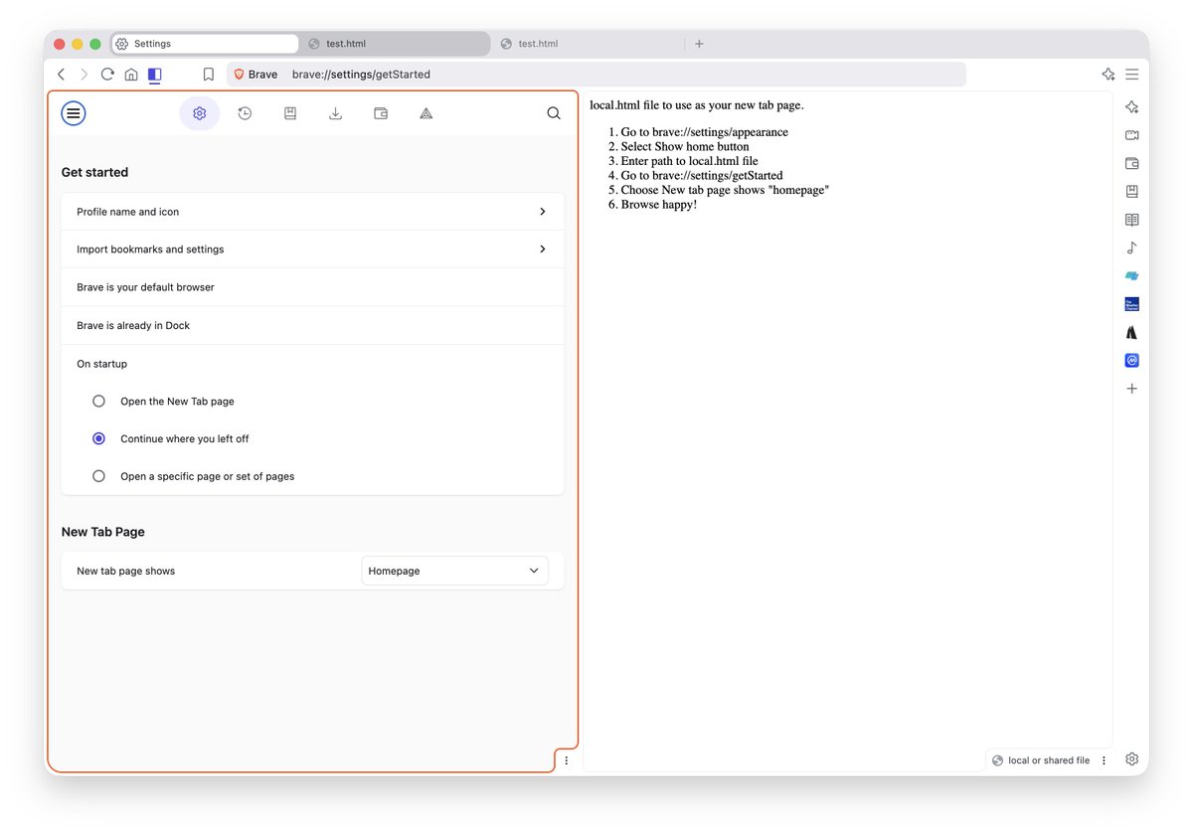Open the blue-green logo sidebar shortcut
This screenshot has height=834, width=1193.
(x=1131, y=276)
